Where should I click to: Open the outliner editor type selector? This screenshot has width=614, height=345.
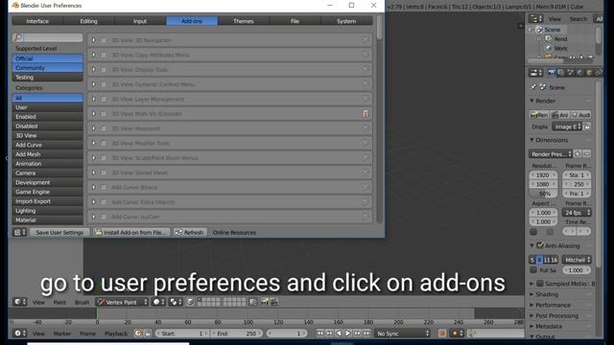[x=535, y=19]
